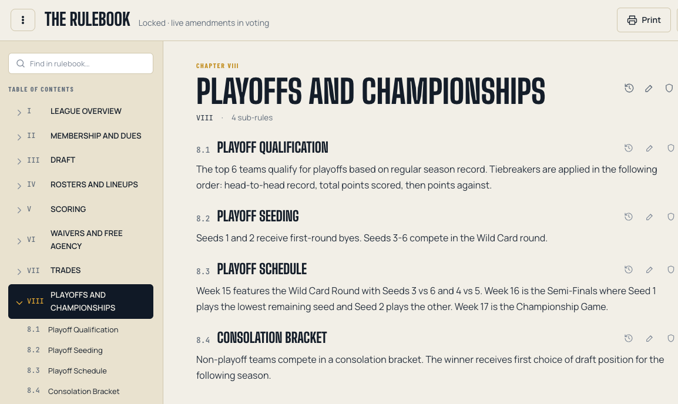Click pencil icon beside Playoff Schedule
This screenshot has width=678, height=404.
(649, 270)
